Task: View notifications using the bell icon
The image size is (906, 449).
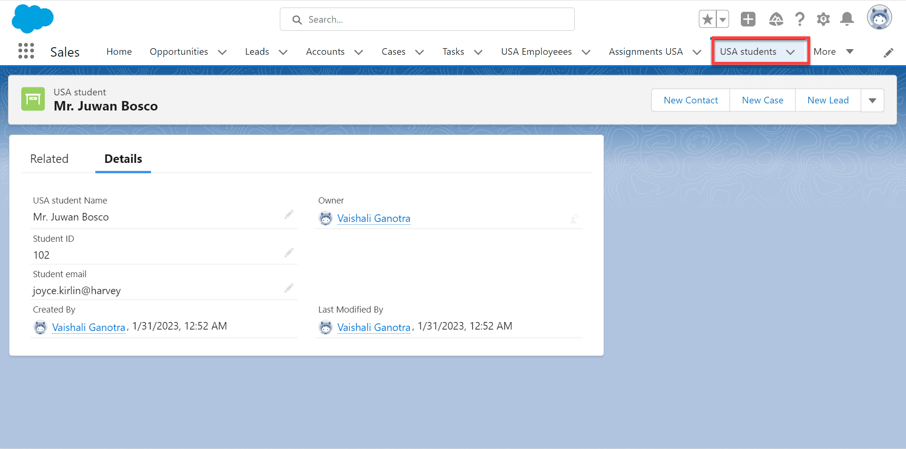Action: [847, 19]
